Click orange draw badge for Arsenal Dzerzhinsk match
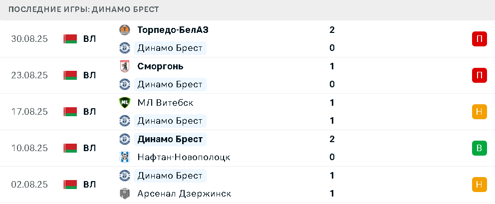 click(479, 185)
